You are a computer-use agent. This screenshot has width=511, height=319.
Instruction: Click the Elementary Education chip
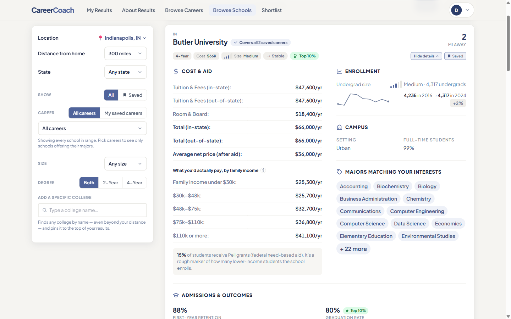tap(366, 236)
